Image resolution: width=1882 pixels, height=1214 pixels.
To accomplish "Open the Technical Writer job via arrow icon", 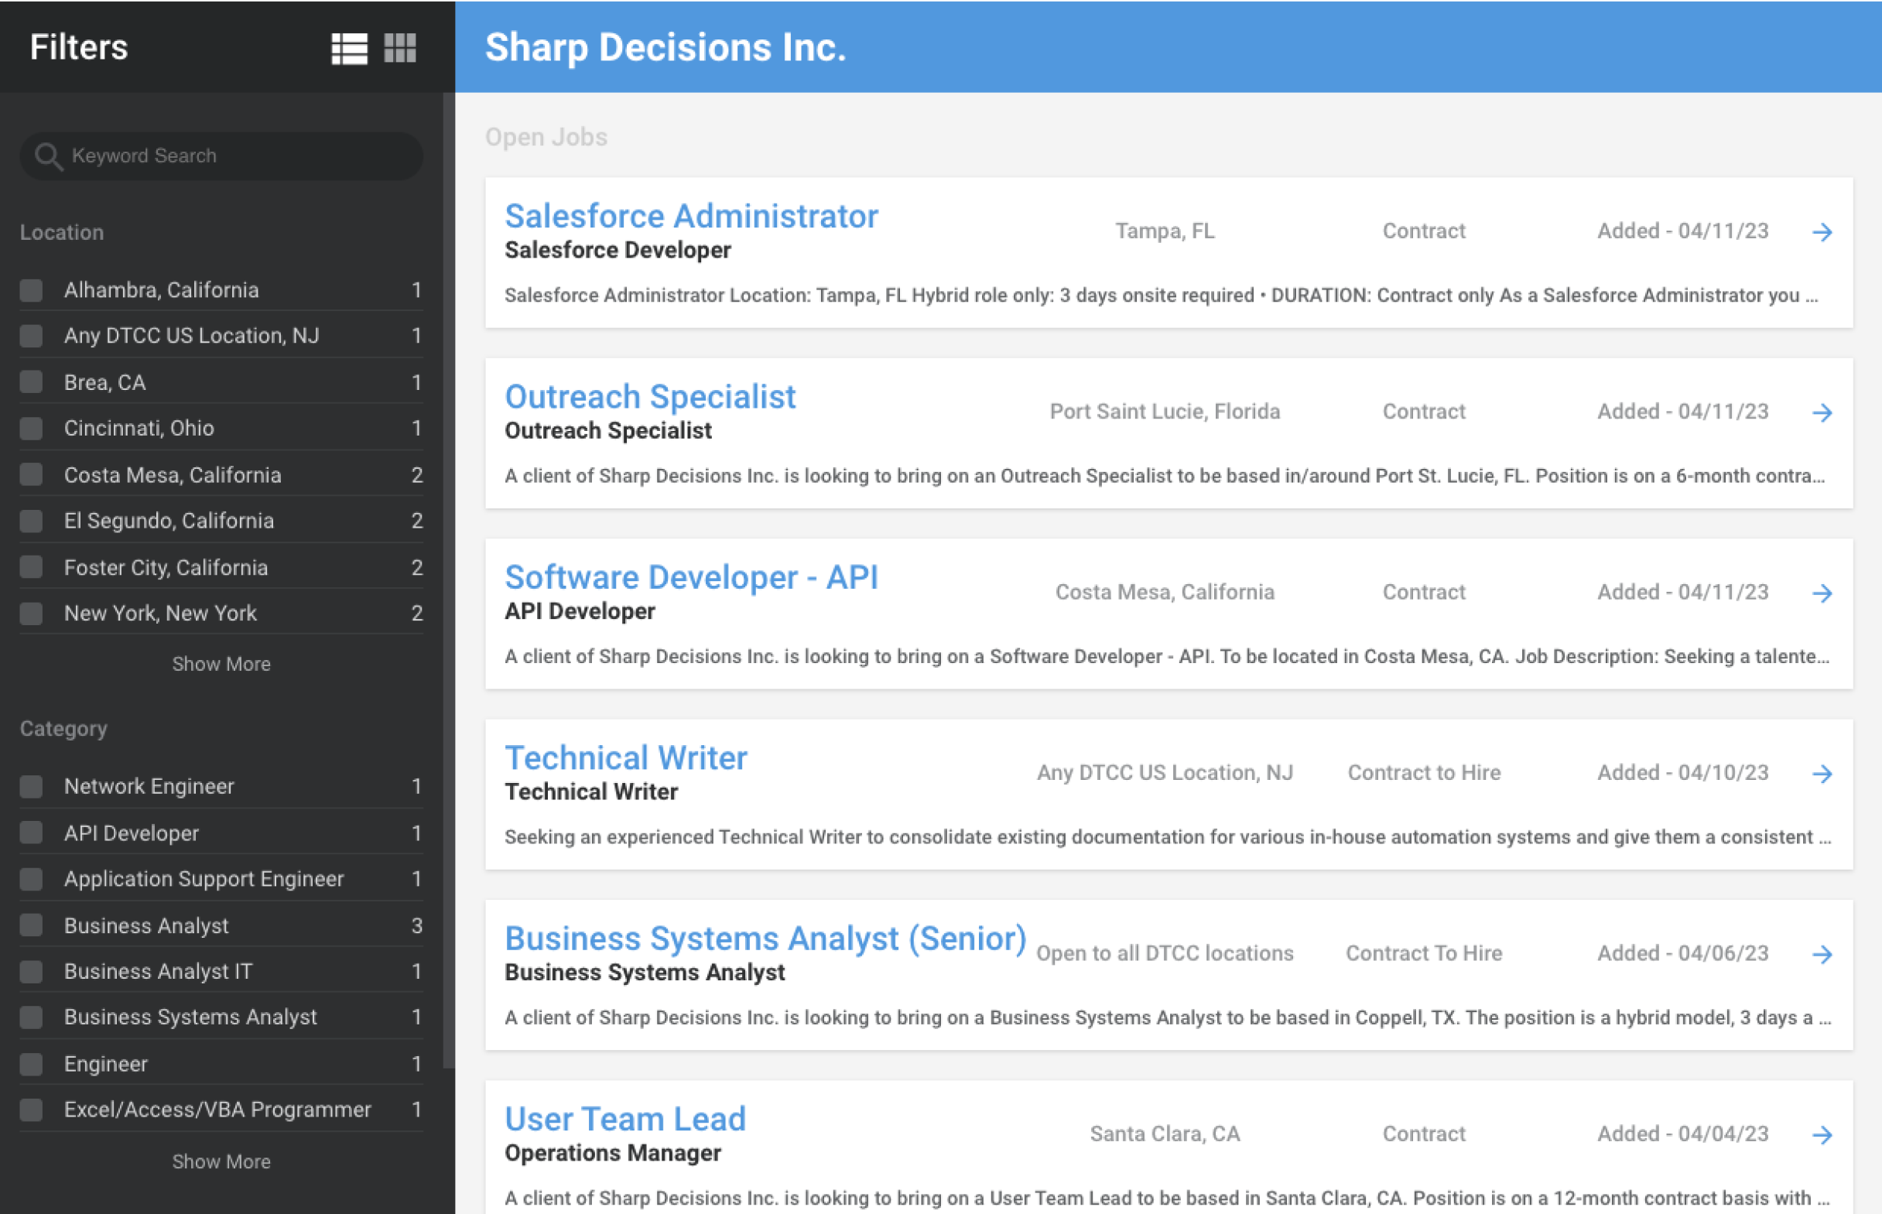I will pos(1824,773).
